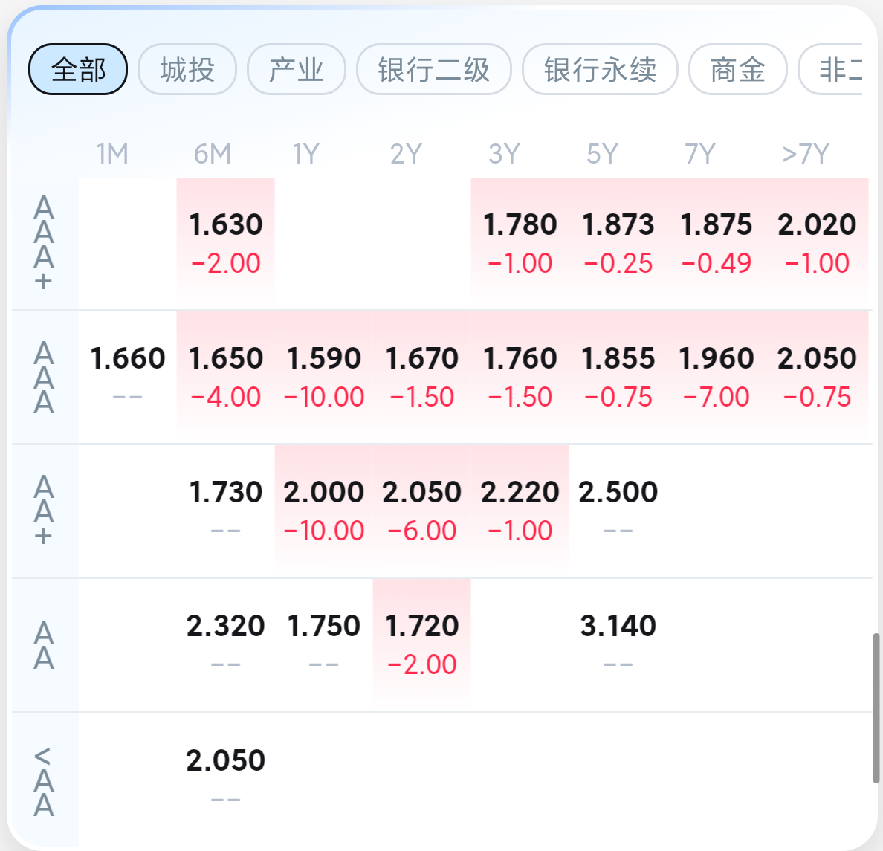Switch to the 产业 tab
This screenshot has height=851, width=883.
tap(297, 69)
